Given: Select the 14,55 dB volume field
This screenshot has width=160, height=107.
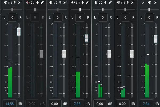Looking at the screenshot, I should pyautogui.click(x=9, y=104).
